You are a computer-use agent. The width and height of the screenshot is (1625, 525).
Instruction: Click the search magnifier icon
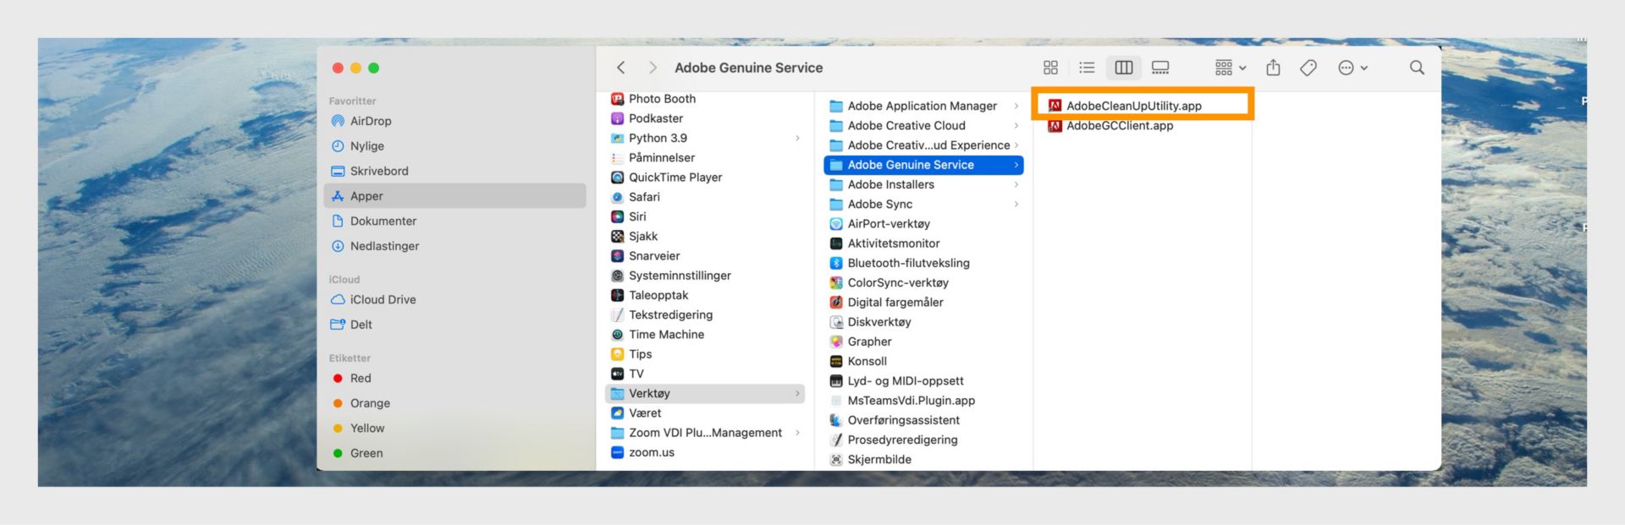[x=1417, y=68]
